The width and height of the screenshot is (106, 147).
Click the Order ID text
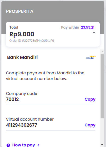tap(32, 41)
